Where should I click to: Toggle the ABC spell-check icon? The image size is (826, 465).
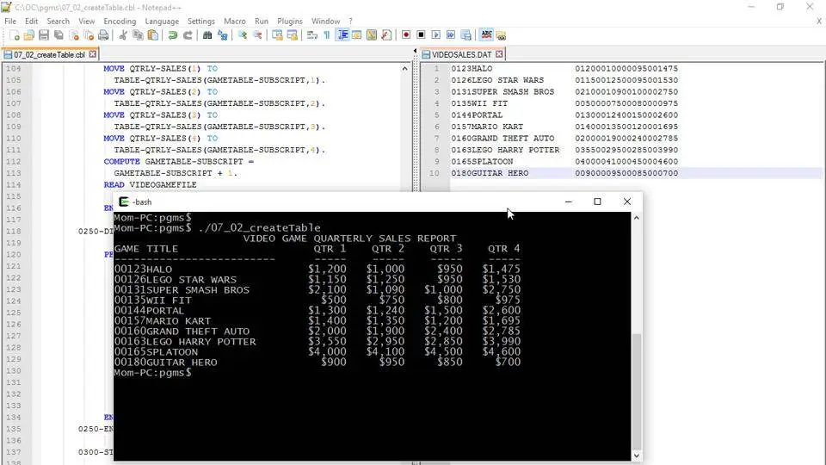[486, 35]
